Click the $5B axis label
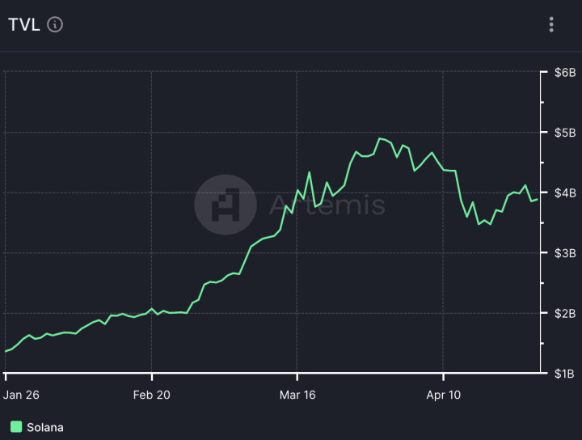Viewport: 582px width, 440px height. point(565,133)
